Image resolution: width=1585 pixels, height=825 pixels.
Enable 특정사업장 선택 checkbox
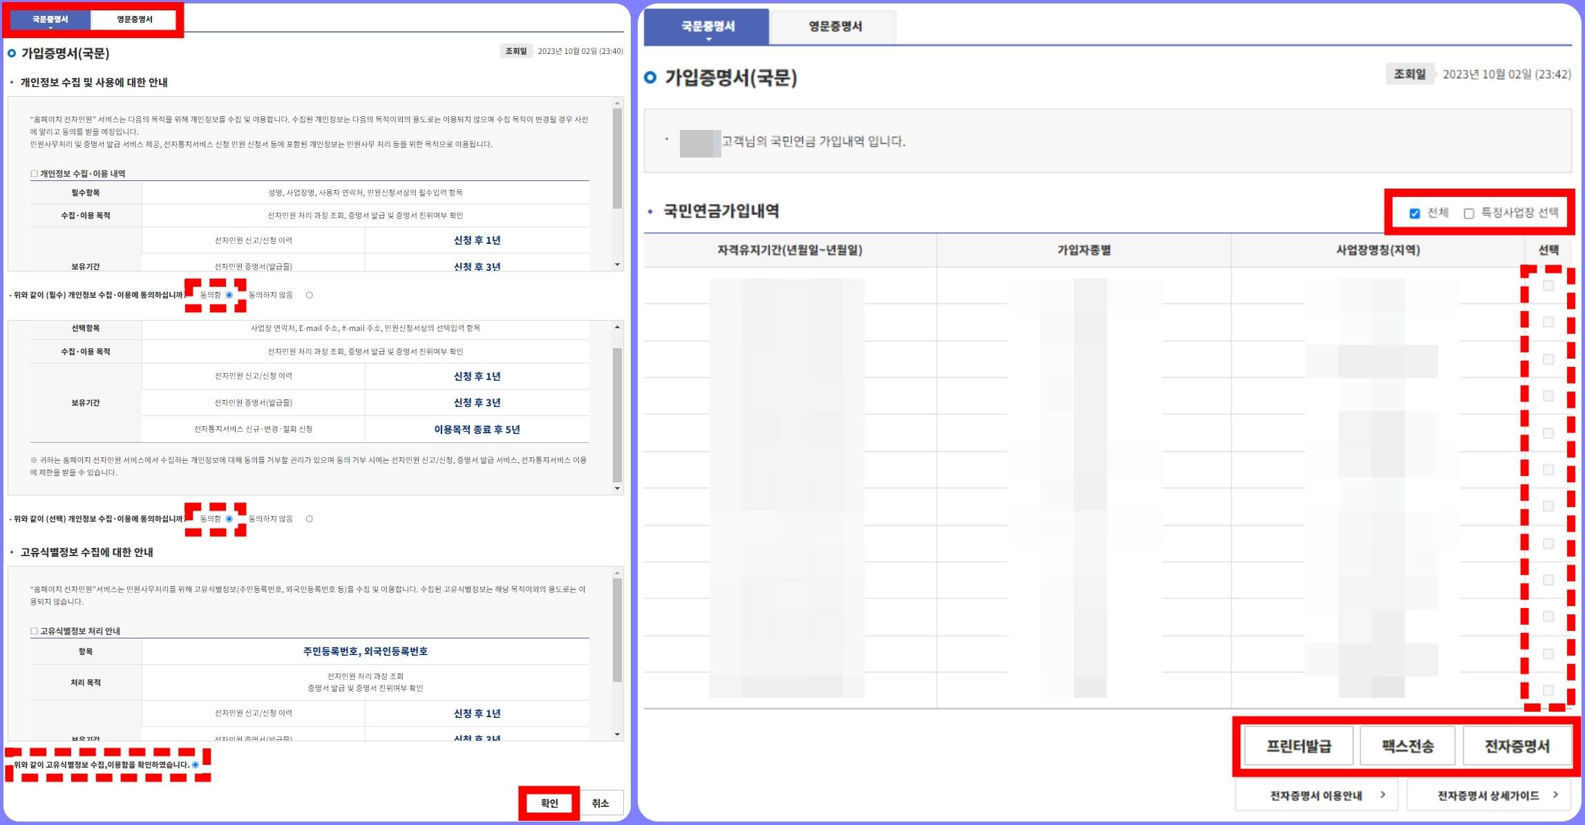point(1469,214)
